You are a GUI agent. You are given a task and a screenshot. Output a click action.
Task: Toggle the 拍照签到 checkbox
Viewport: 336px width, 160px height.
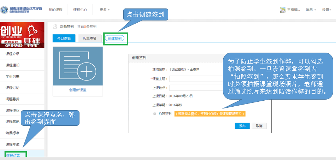coord(155,114)
